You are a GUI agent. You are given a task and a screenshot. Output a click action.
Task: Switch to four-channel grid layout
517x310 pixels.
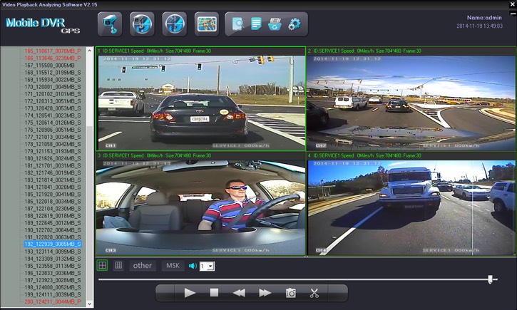103,266
